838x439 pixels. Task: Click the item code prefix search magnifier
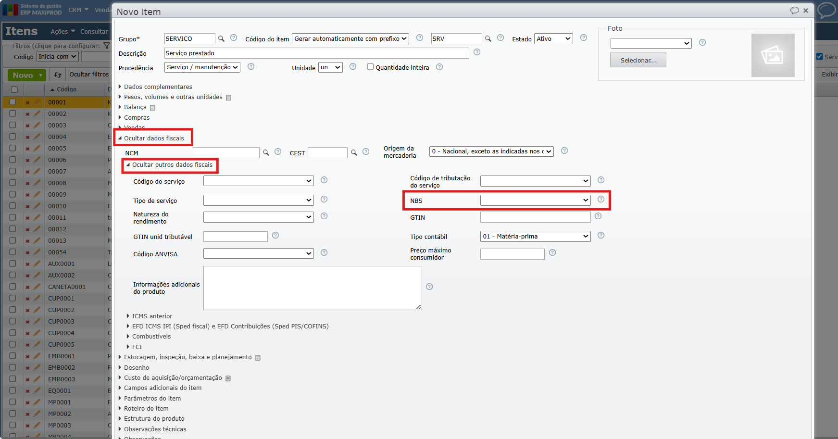click(488, 38)
